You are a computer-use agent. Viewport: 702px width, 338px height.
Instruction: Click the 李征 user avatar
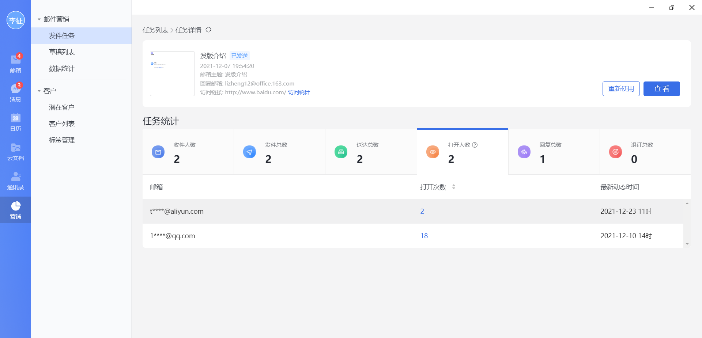(x=16, y=20)
